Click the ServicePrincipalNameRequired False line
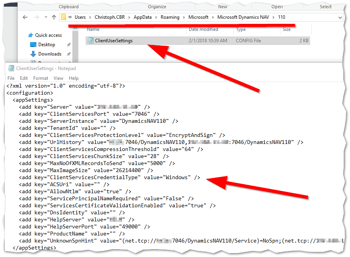This screenshot has width=350, height=257. click(106, 198)
